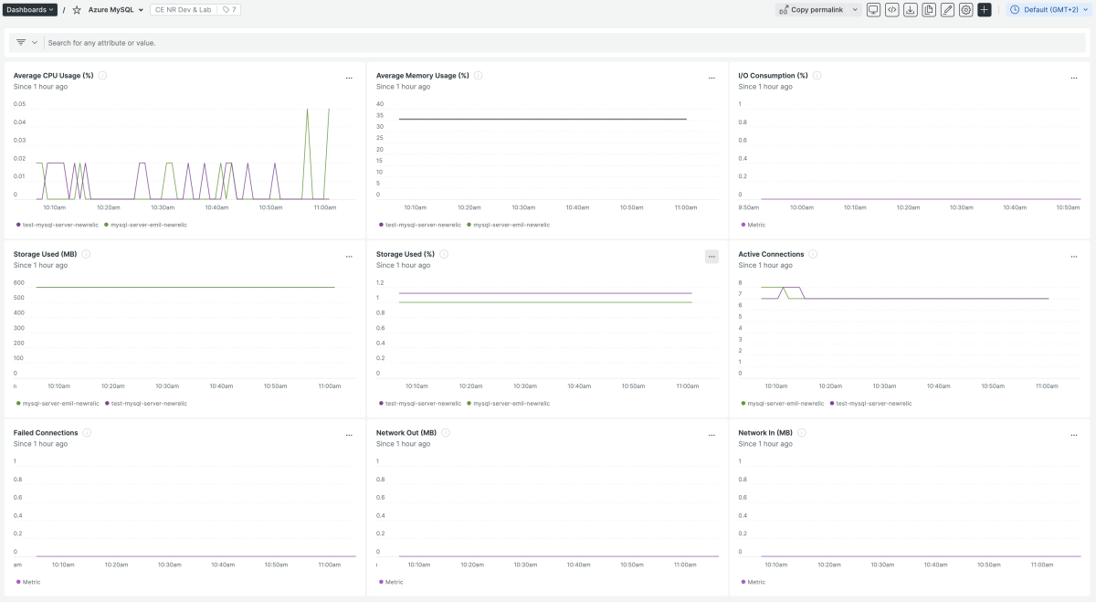This screenshot has height=602, width=1096.
Task: Open options menu for Storage Used (%) chart
Action: 711,257
